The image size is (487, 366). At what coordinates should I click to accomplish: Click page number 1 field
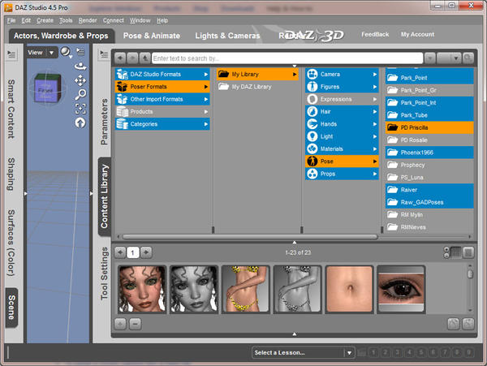(132, 252)
